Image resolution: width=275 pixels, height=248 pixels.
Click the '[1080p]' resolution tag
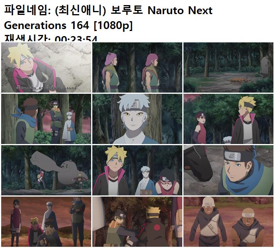pyautogui.click(x=113, y=26)
